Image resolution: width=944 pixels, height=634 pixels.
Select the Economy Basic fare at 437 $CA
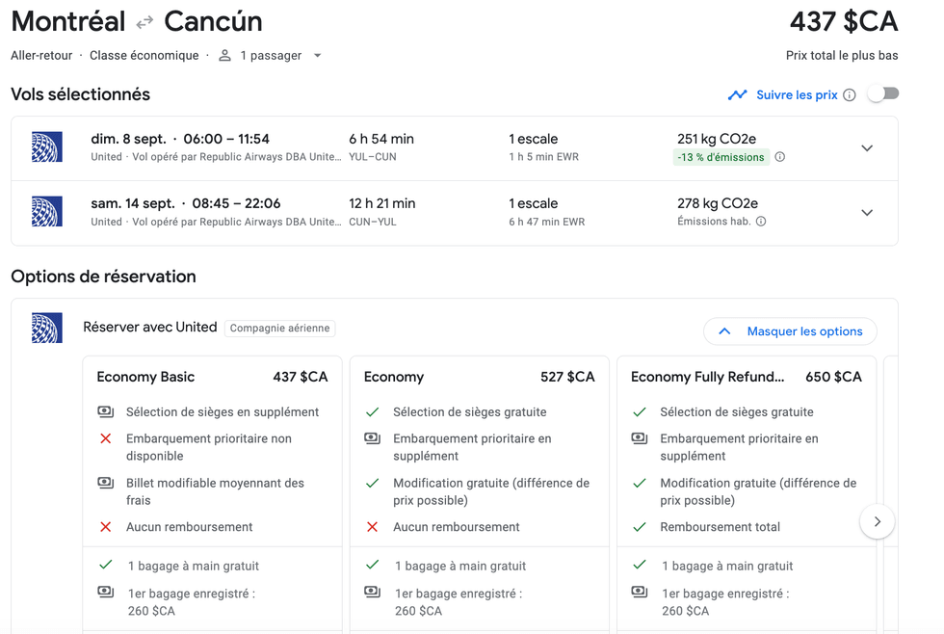[212, 377]
